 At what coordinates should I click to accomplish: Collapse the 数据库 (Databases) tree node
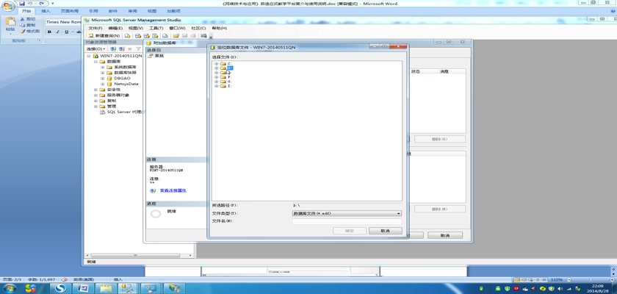[x=95, y=62]
